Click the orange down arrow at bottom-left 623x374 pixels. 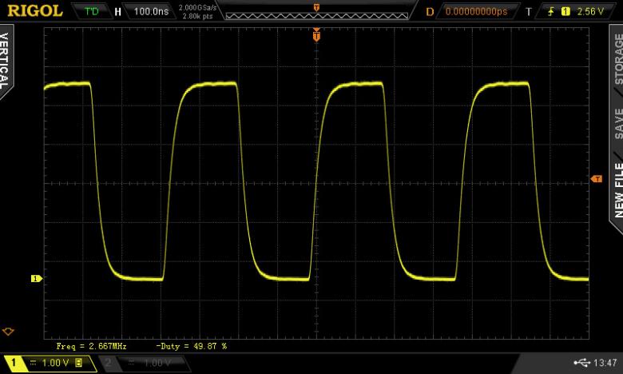[x=9, y=331]
